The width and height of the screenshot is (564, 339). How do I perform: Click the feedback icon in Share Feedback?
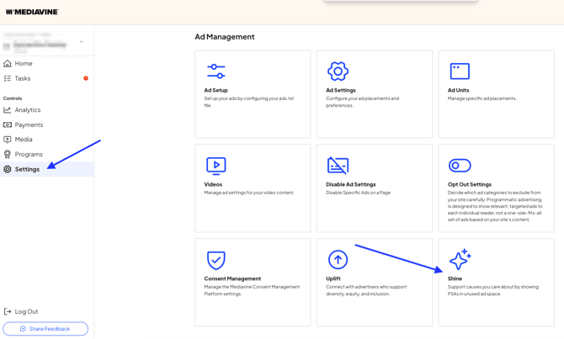23,329
